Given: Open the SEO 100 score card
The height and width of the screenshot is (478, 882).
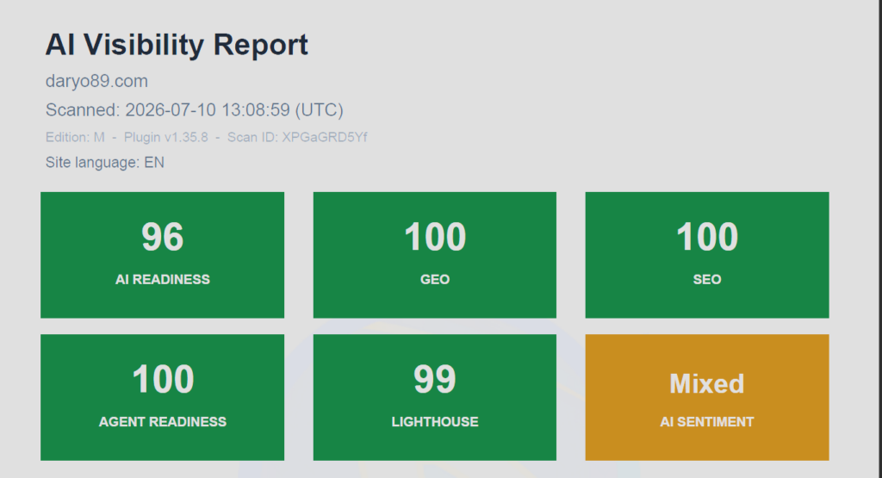Looking at the screenshot, I should tap(707, 255).
